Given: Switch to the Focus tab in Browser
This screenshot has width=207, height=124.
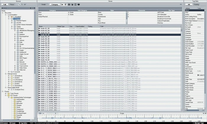Looking at the screenshot, I should [12, 4].
